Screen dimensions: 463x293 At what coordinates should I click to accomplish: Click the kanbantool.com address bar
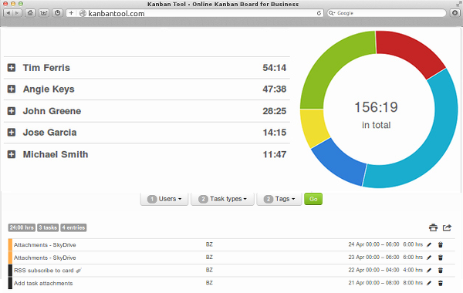click(195, 13)
